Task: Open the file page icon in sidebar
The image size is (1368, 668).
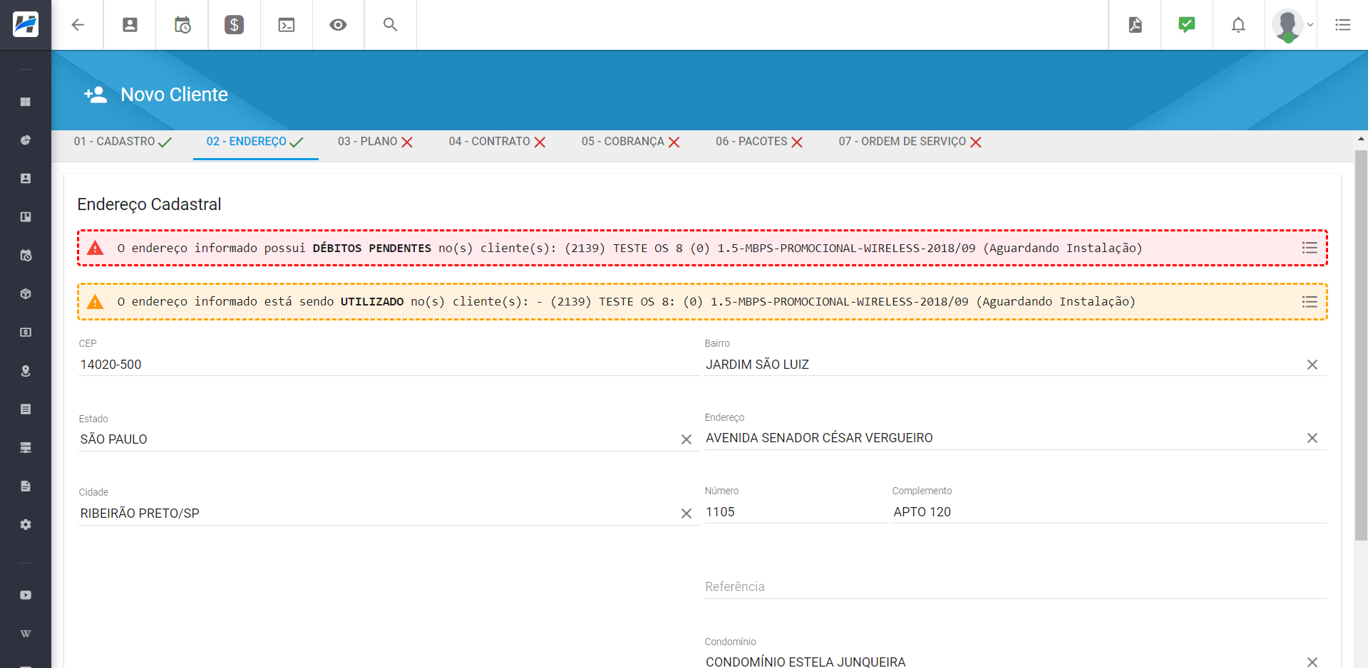Action: (26, 486)
